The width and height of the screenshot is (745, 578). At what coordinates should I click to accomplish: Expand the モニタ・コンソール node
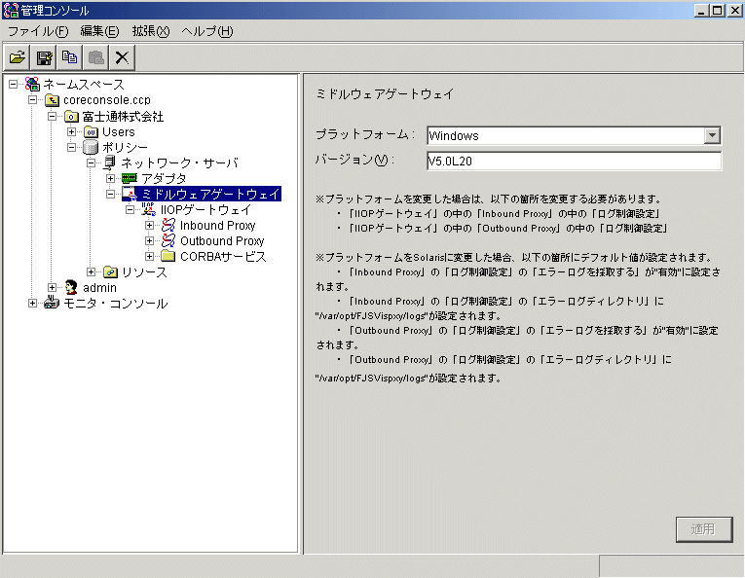(32, 303)
